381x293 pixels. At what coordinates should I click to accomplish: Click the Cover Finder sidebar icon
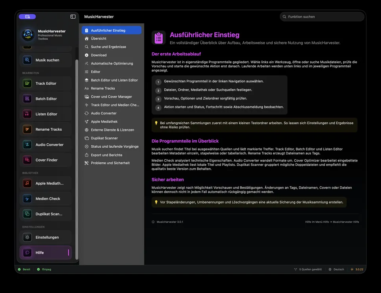[27, 160]
